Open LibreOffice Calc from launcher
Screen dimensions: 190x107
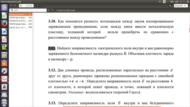(x=4, y=15)
